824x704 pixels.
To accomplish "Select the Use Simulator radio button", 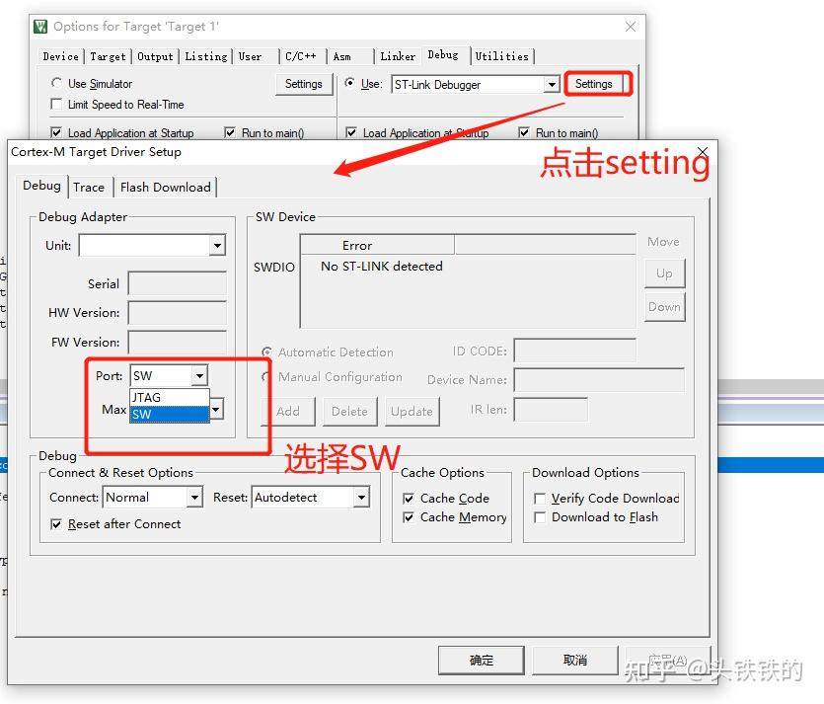I will [56, 83].
